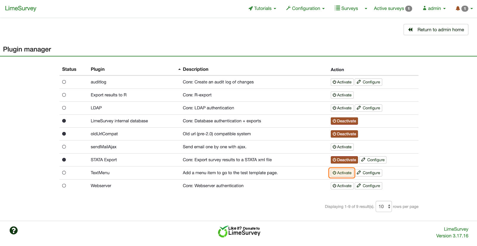Image resolution: width=477 pixels, height=246 pixels.
Task: Activate the auditlog plugin
Action: pos(342,82)
